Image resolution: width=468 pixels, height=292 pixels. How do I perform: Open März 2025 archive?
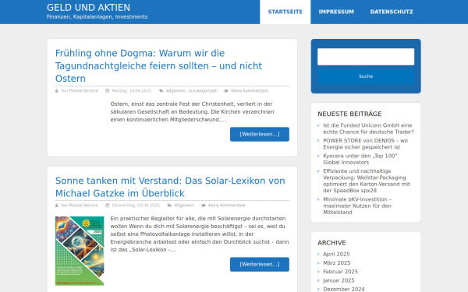(x=337, y=263)
